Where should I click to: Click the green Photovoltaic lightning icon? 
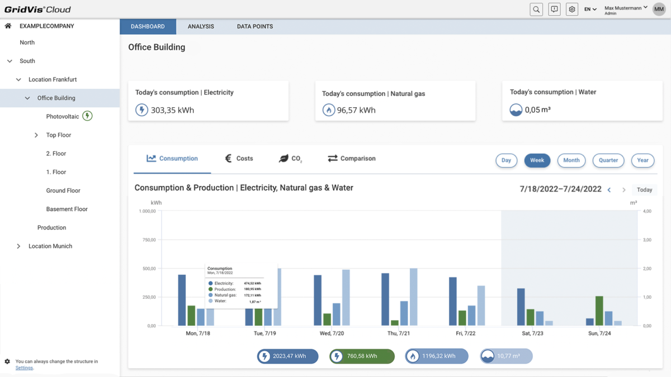[x=87, y=116]
